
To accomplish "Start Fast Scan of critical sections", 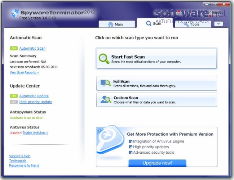I will (x=157, y=59).
